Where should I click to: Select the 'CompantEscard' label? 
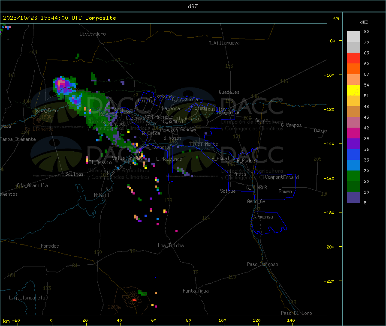[x=282, y=177]
